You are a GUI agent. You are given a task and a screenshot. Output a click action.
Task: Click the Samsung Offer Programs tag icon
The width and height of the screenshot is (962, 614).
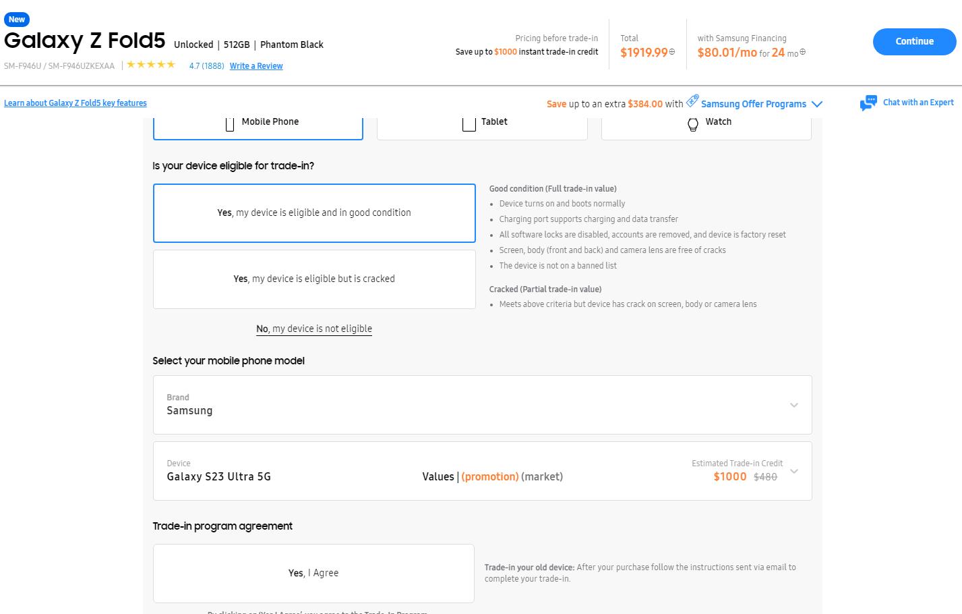692,101
